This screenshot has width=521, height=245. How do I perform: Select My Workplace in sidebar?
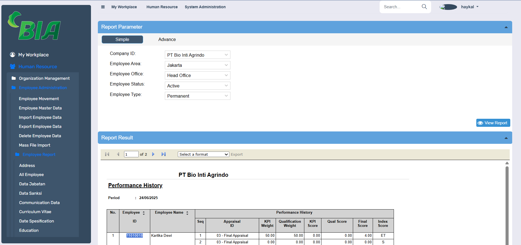click(33, 55)
